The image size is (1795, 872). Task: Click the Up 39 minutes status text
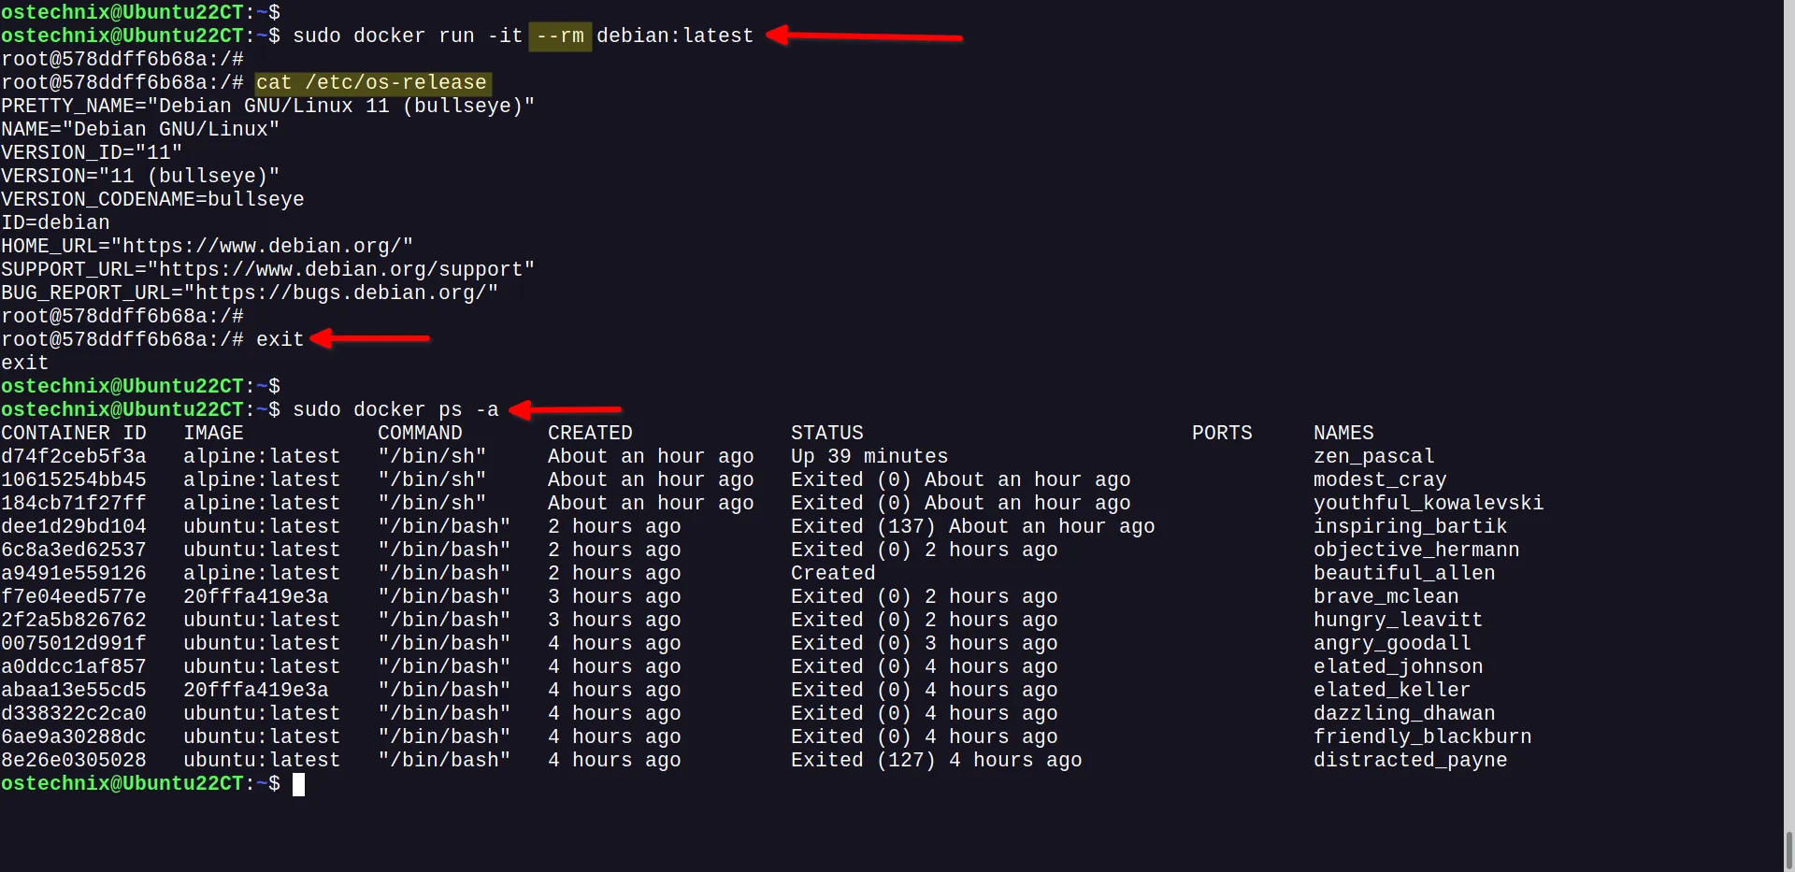[x=869, y=456]
